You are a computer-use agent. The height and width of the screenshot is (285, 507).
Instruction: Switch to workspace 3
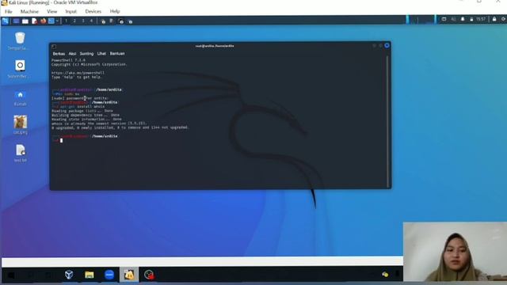point(83,21)
